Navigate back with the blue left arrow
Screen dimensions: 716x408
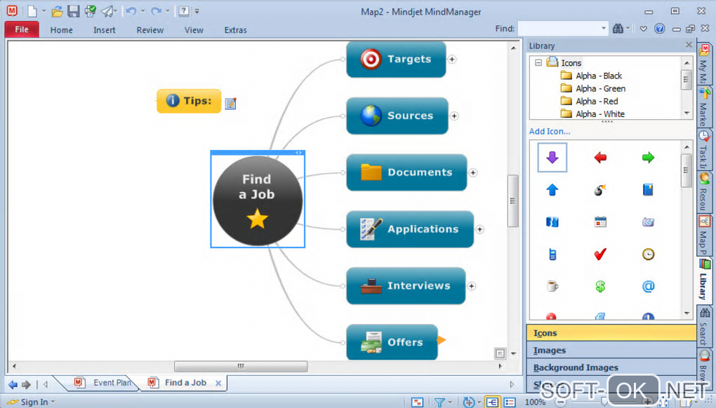13,384
